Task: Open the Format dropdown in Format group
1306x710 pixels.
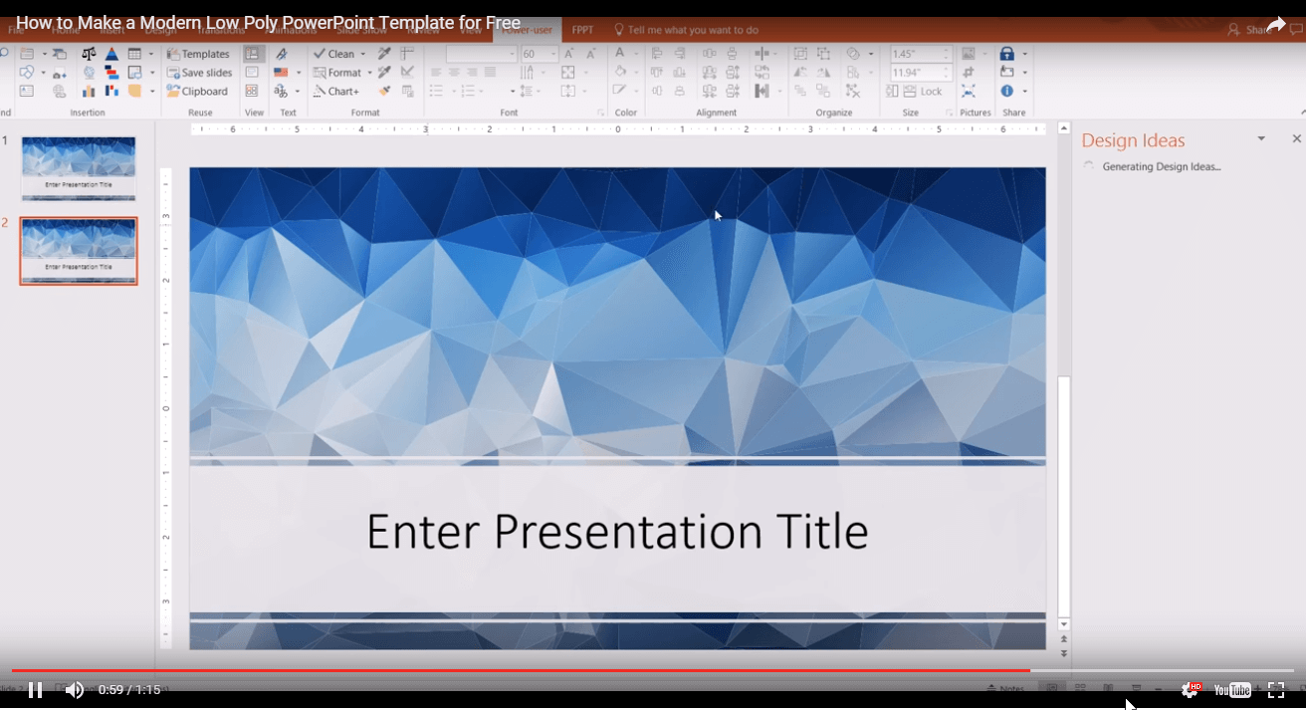Action: pyautogui.click(x=341, y=73)
